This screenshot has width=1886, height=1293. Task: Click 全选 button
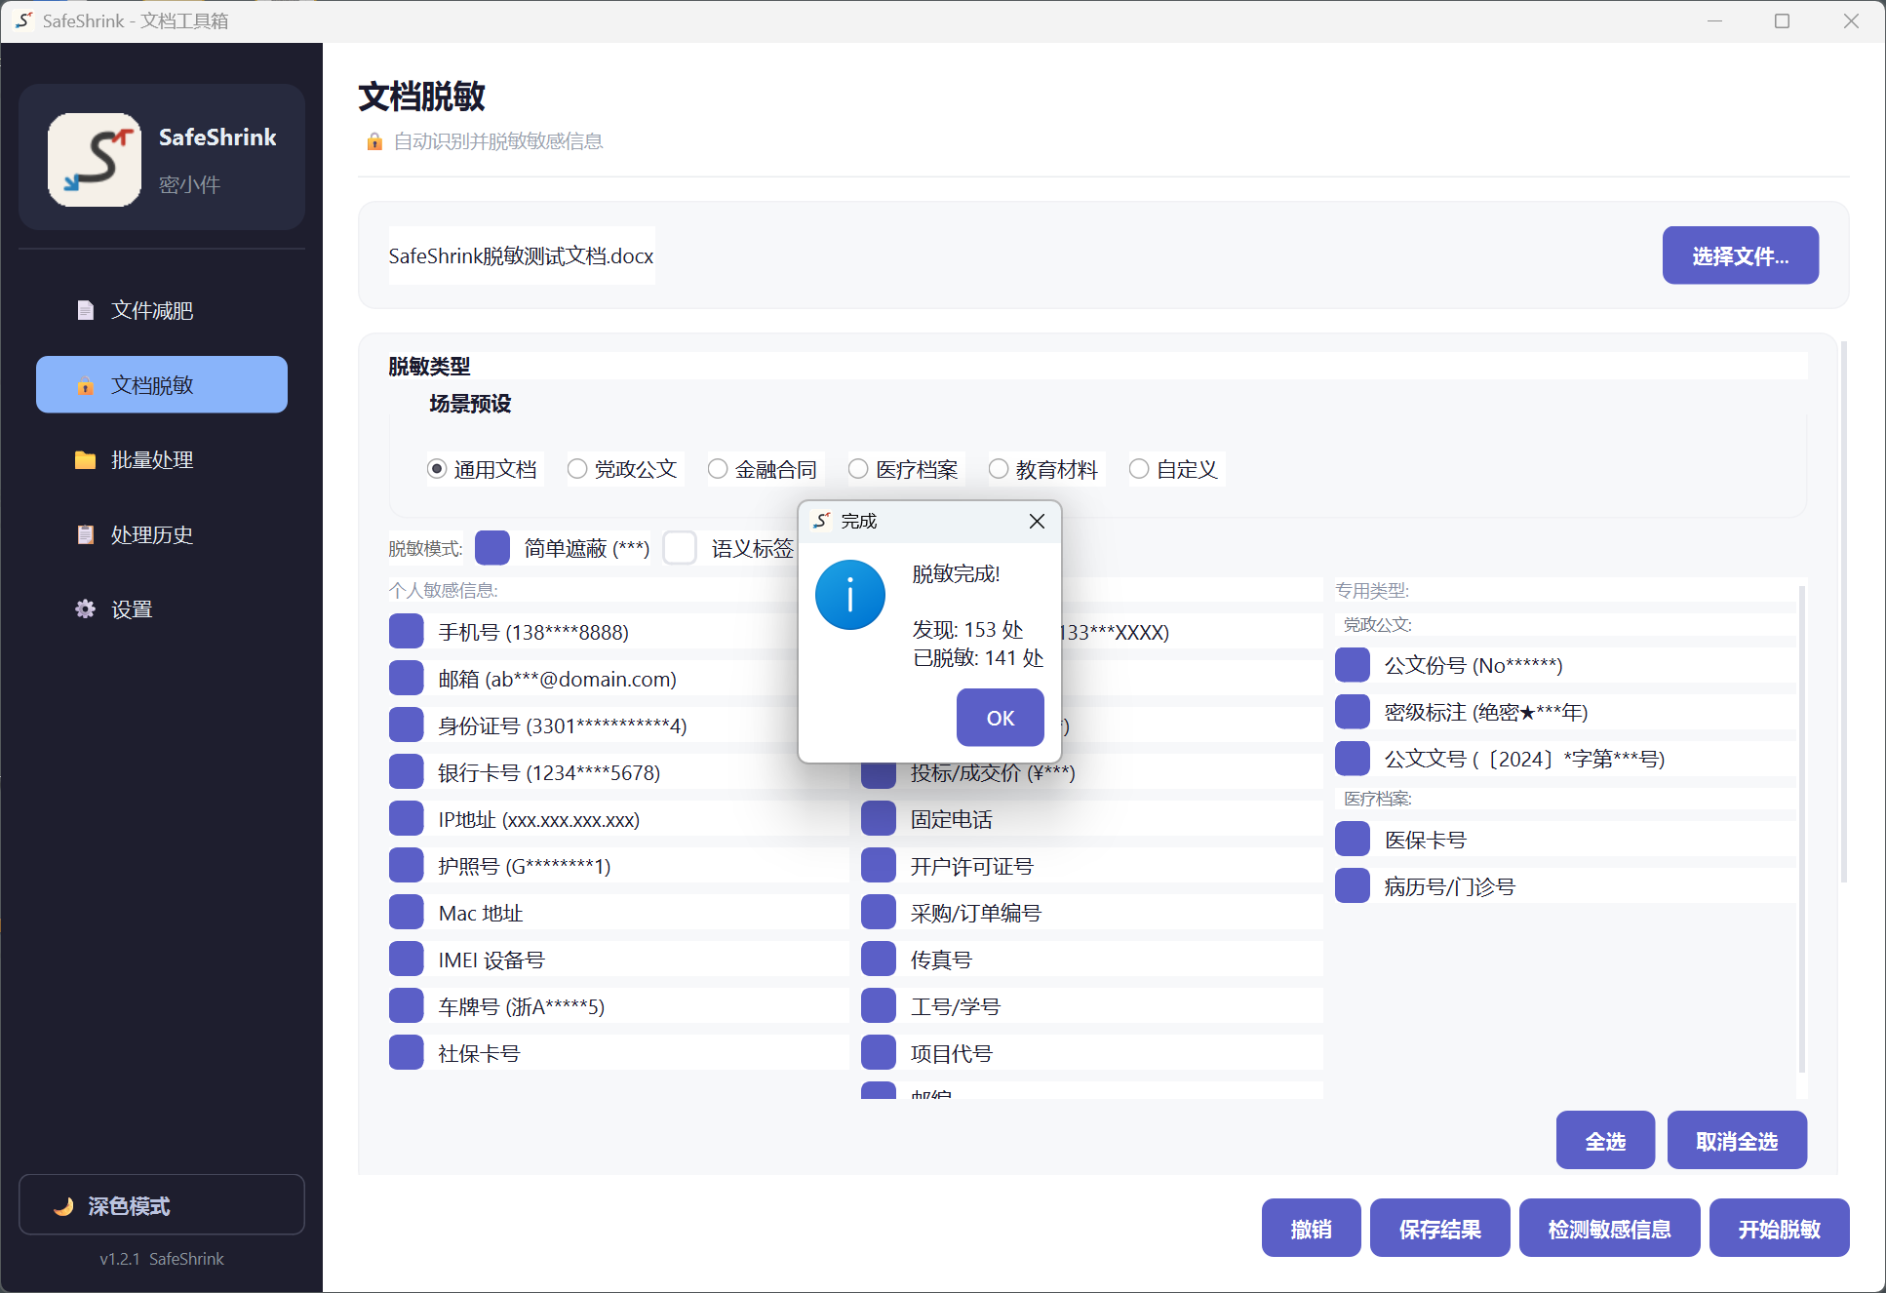click(x=1606, y=1141)
